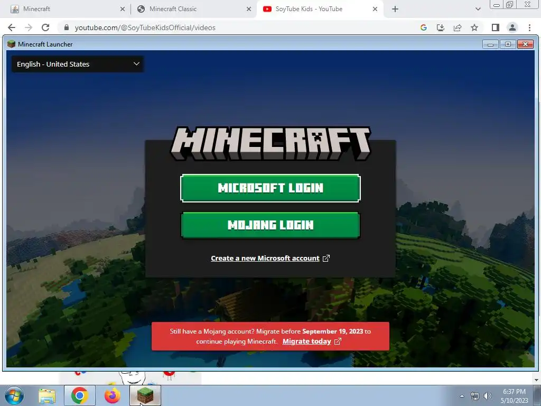The height and width of the screenshot is (406, 541).
Task: Close the Minecraft Launcher window
Action: pos(526,44)
